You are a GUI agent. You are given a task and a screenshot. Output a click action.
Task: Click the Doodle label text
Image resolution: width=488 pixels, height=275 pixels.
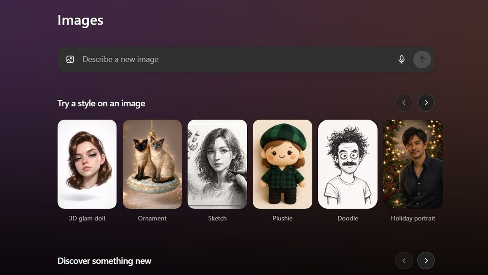pyautogui.click(x=348, y=218)
